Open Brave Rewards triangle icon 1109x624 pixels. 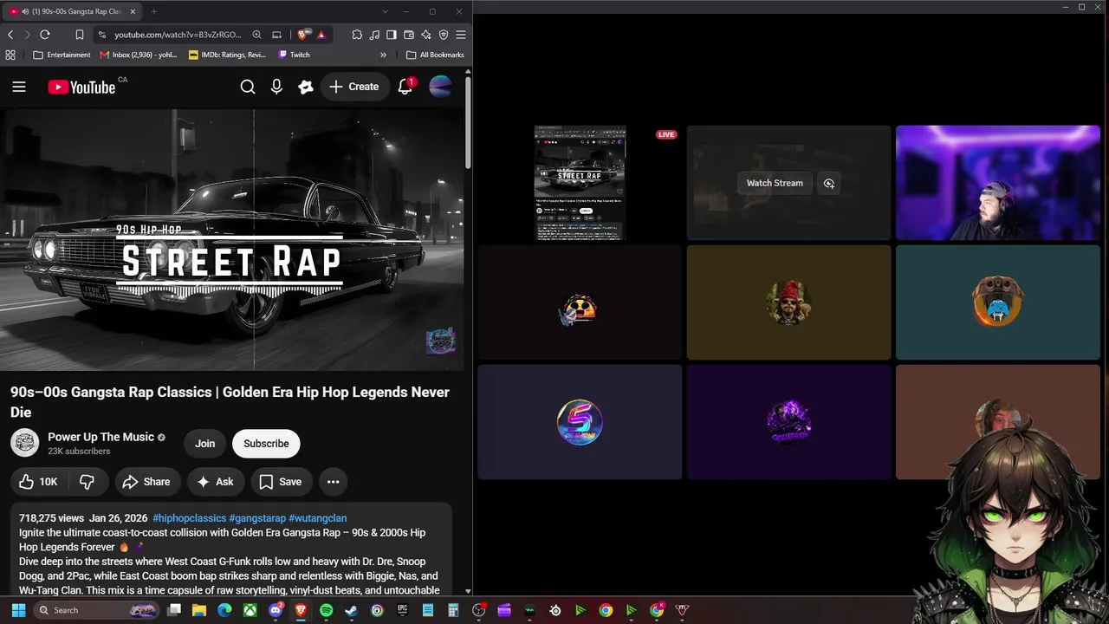tap(321, 35)
